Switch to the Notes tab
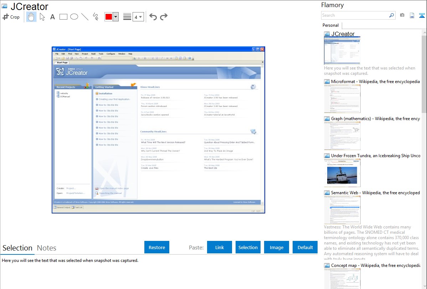The height and width of the screenshot is (289, 427). click(47, 248)
